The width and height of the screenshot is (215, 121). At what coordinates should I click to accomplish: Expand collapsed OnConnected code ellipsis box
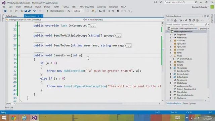point(93,26)
